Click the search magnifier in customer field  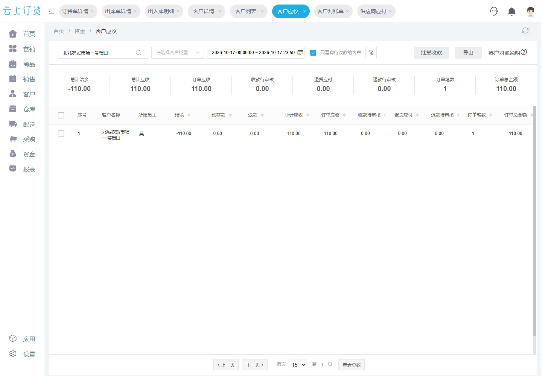click(x=139, y=53)
